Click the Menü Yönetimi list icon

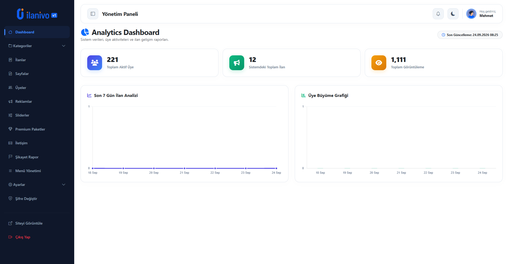10,171
